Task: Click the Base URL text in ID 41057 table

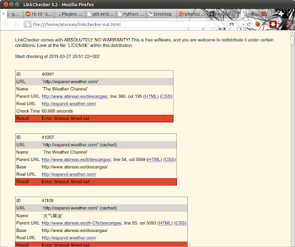Action: coord(74,167)
